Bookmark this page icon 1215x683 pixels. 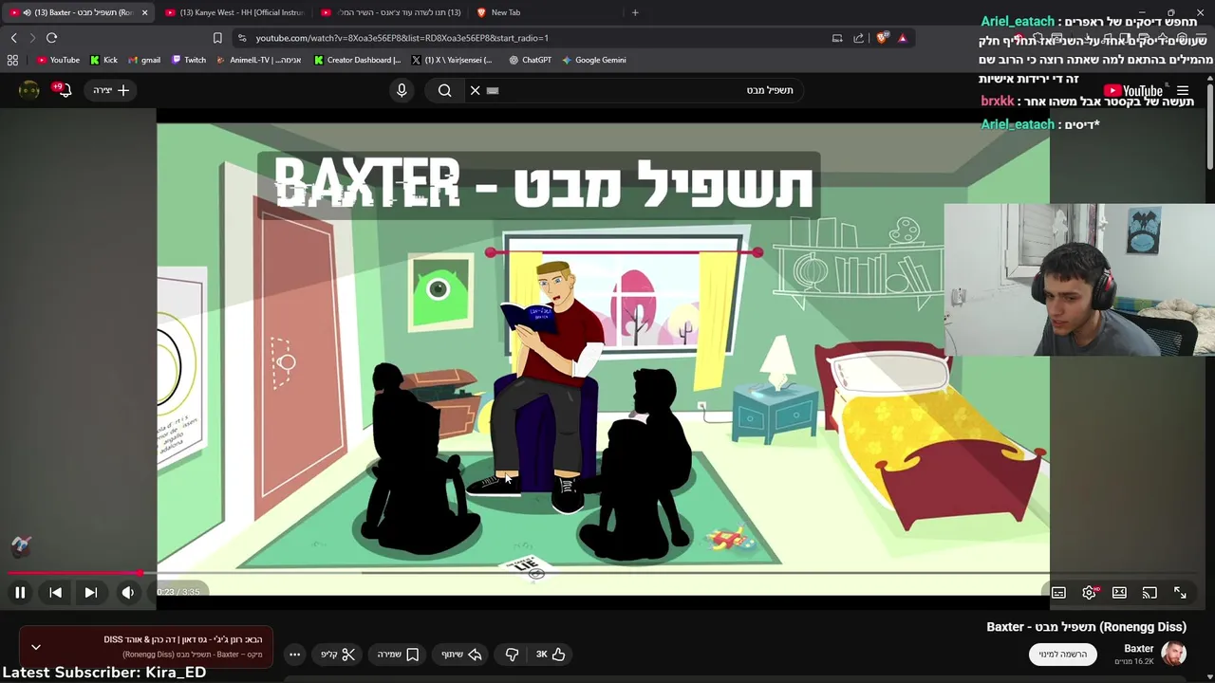(x=217, y=38)
